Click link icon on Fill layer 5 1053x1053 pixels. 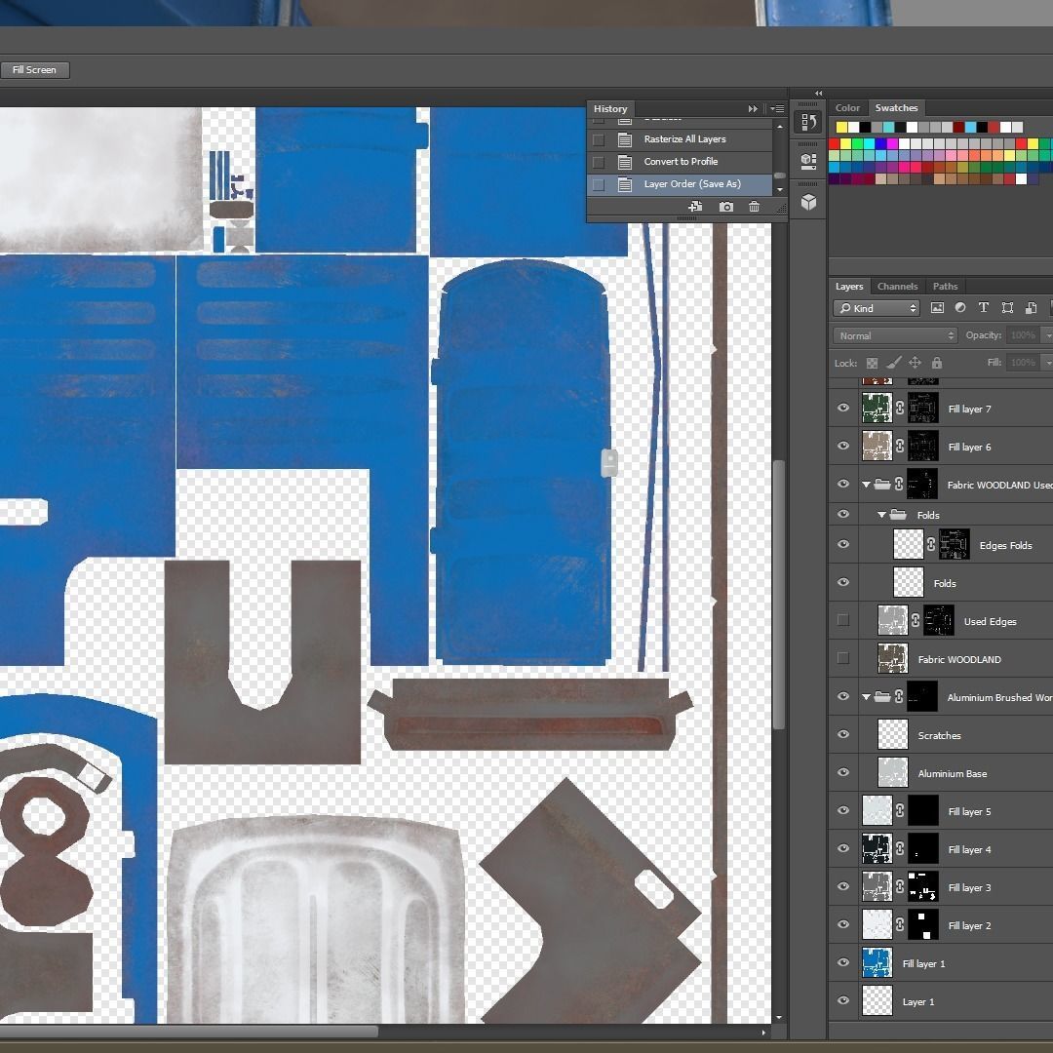point(900,811)
